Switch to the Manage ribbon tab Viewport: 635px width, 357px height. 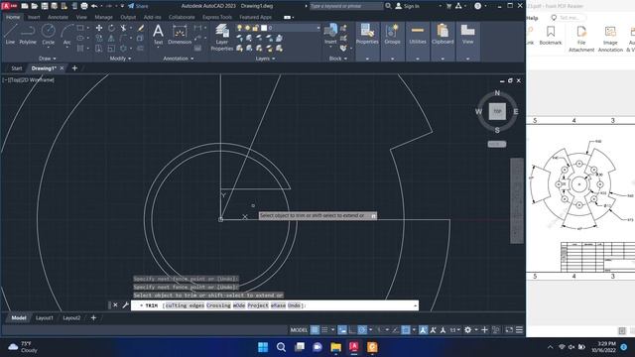tap(103, 17)
